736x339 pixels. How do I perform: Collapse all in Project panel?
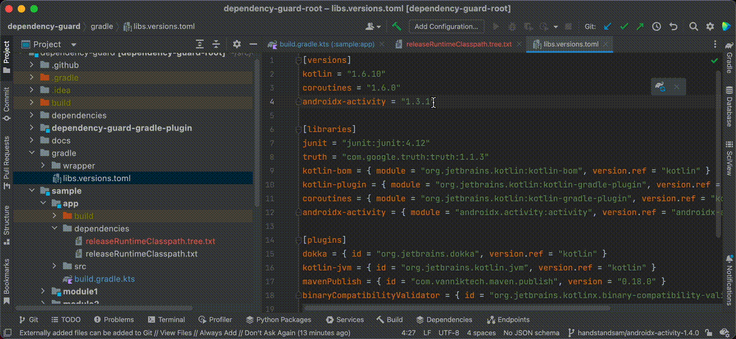(x=216, y=45)
